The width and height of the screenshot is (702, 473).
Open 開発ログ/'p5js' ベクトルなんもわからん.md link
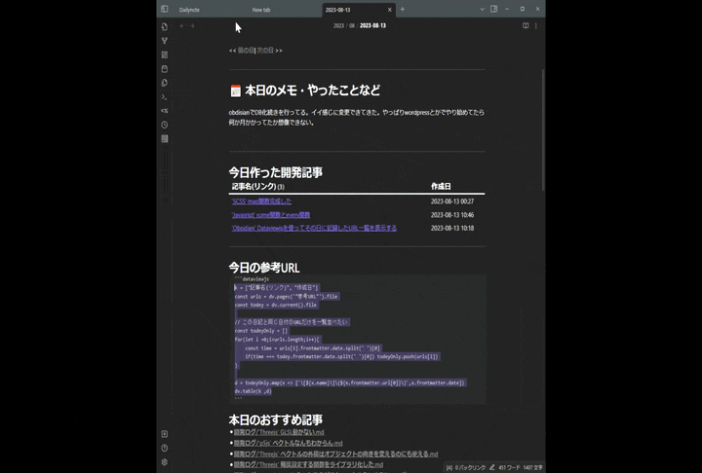point(288,443)
